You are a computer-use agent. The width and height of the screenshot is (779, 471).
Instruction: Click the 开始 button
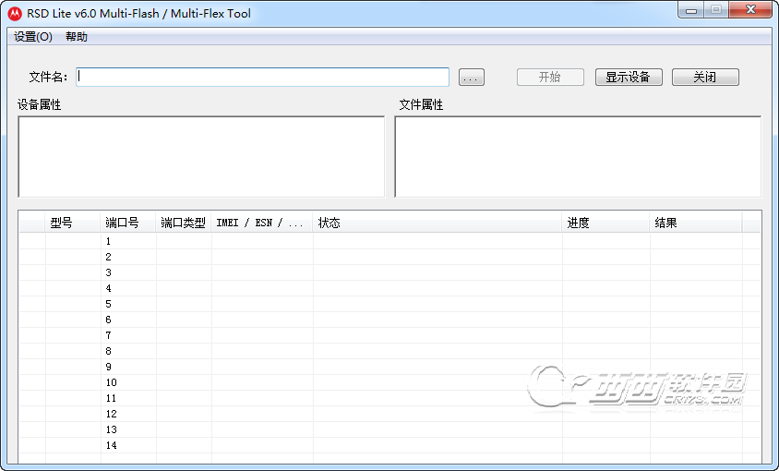coord(550,77)
